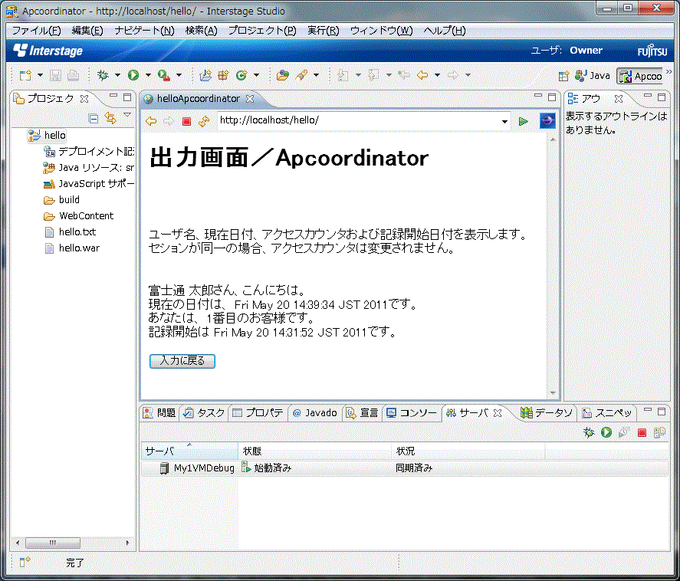680x581 pixels.
Task: Open the main toolbar Back history dropdown
Action: (437, 75)
